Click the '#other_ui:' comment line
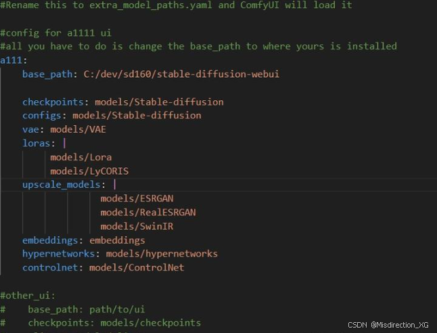This screenshot has height=333, width=437. [x=28, y=296]
